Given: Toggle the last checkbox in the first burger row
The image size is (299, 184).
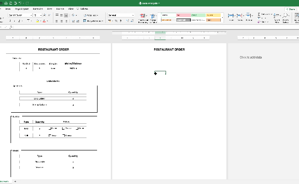Looking at the screenshot, I should tap(77, 128).
